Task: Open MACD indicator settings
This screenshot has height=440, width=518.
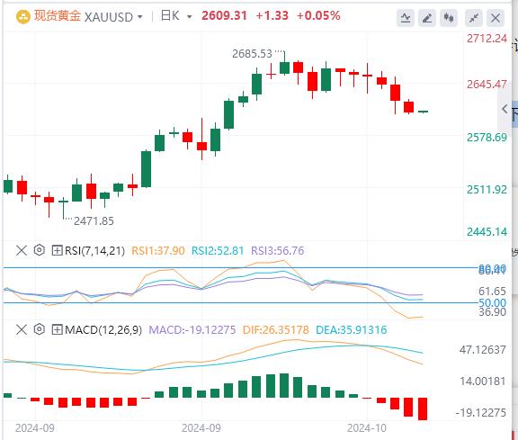Action: point(40,329)
